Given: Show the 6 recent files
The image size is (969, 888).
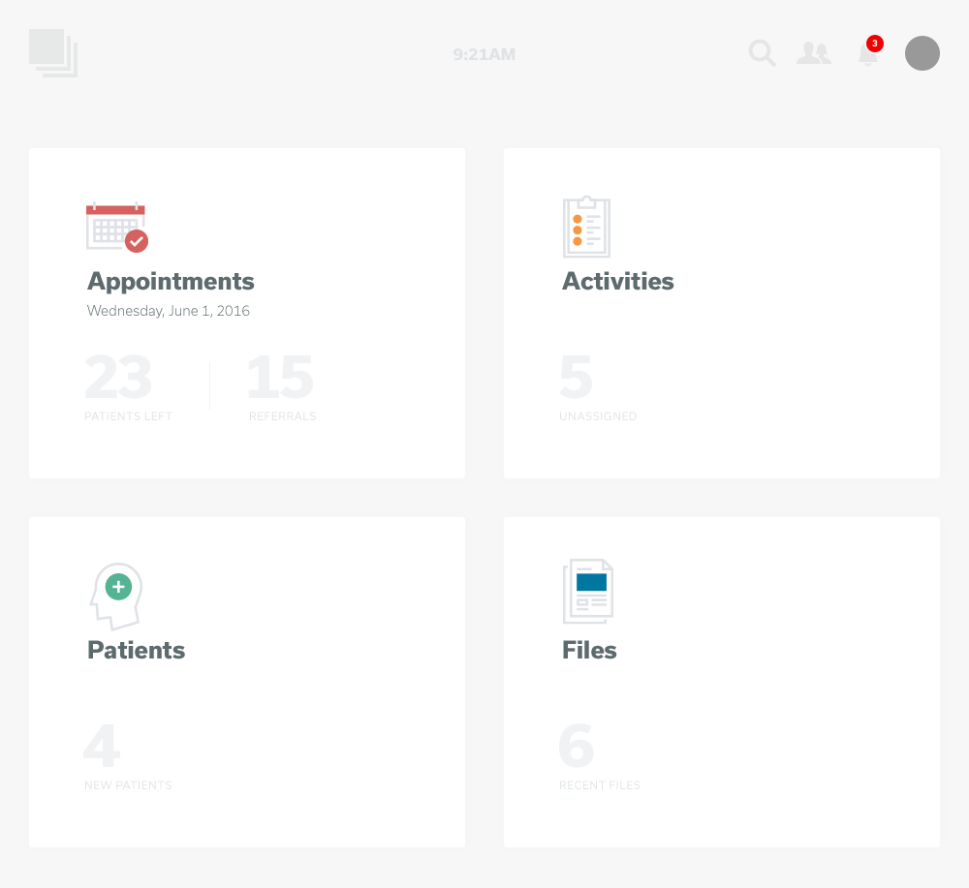Looking at the screenshot, I should point(577,747).
